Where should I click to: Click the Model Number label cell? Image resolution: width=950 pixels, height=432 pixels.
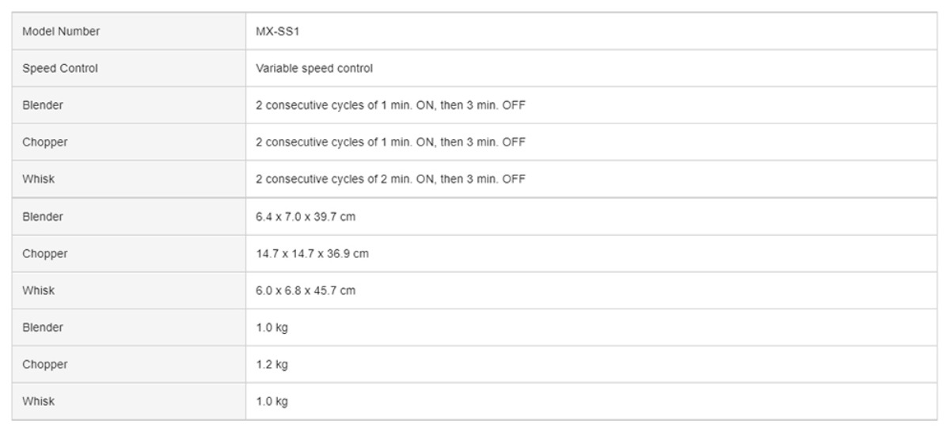coord(128,32)
